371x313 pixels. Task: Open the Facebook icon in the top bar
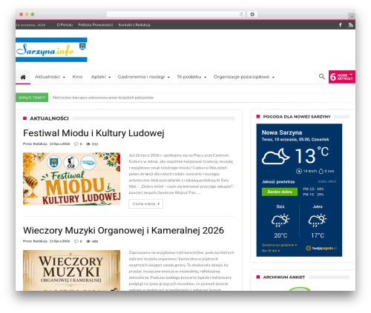click(x=341, y=25)
